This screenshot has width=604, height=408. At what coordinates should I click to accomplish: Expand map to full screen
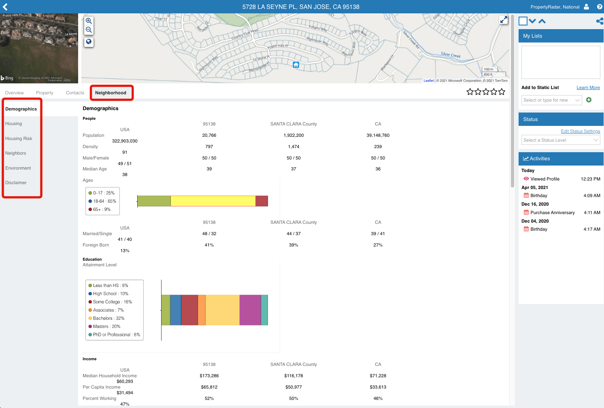pyautogui.click(x=503, y=19)
